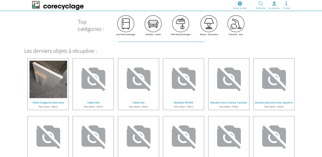
Task: Click the Se connecter label
Action: 274,8
